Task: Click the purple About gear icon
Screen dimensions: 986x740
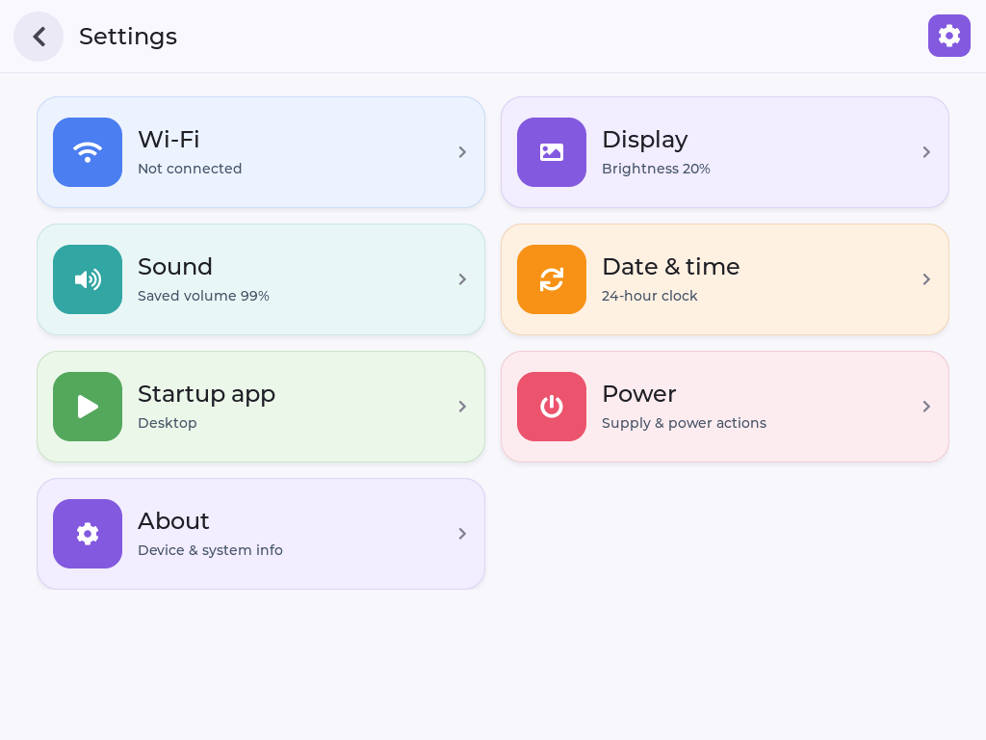Action: point(88,534)
